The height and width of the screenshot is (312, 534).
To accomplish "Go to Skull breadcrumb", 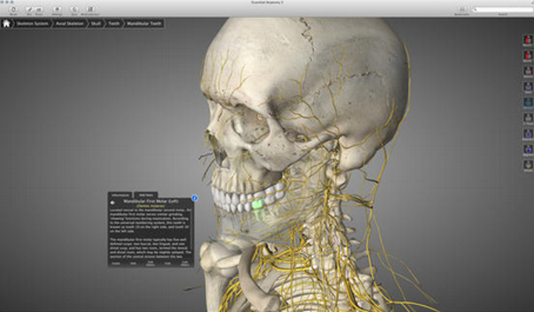I will click(x=96, y=24).
